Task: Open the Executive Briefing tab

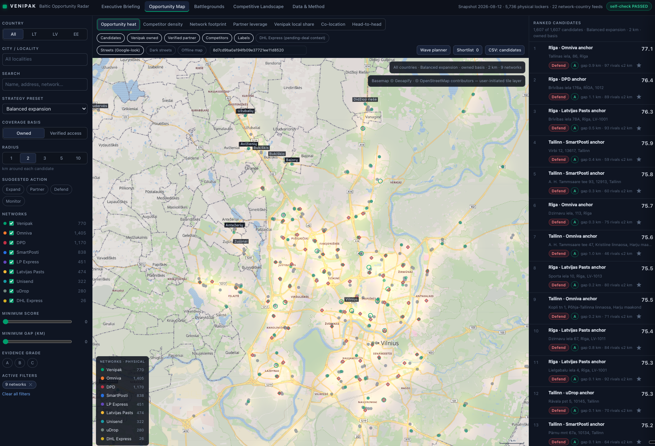Action: pos(120,7)
